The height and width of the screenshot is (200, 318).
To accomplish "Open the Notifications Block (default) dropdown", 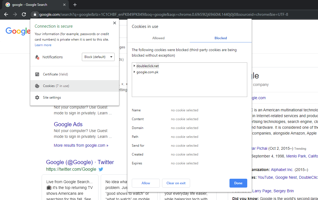I will coord(98,57).
